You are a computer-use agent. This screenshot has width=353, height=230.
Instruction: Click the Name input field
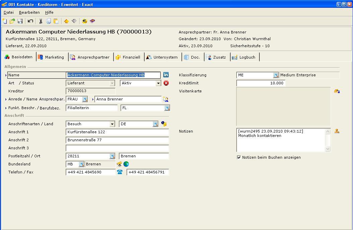tap(113, 75)
